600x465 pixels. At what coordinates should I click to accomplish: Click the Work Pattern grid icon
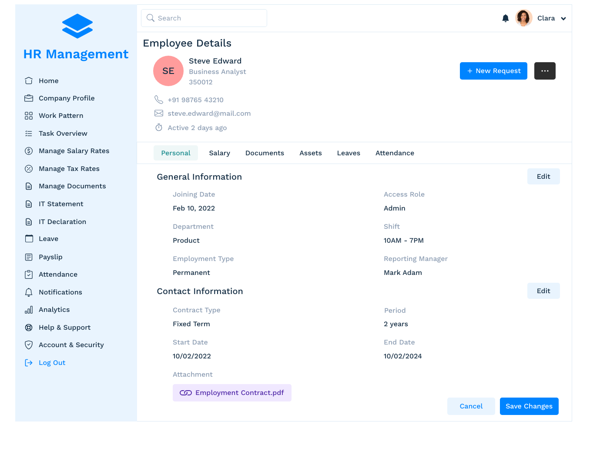pyautogui.click(x=29, y=116)
